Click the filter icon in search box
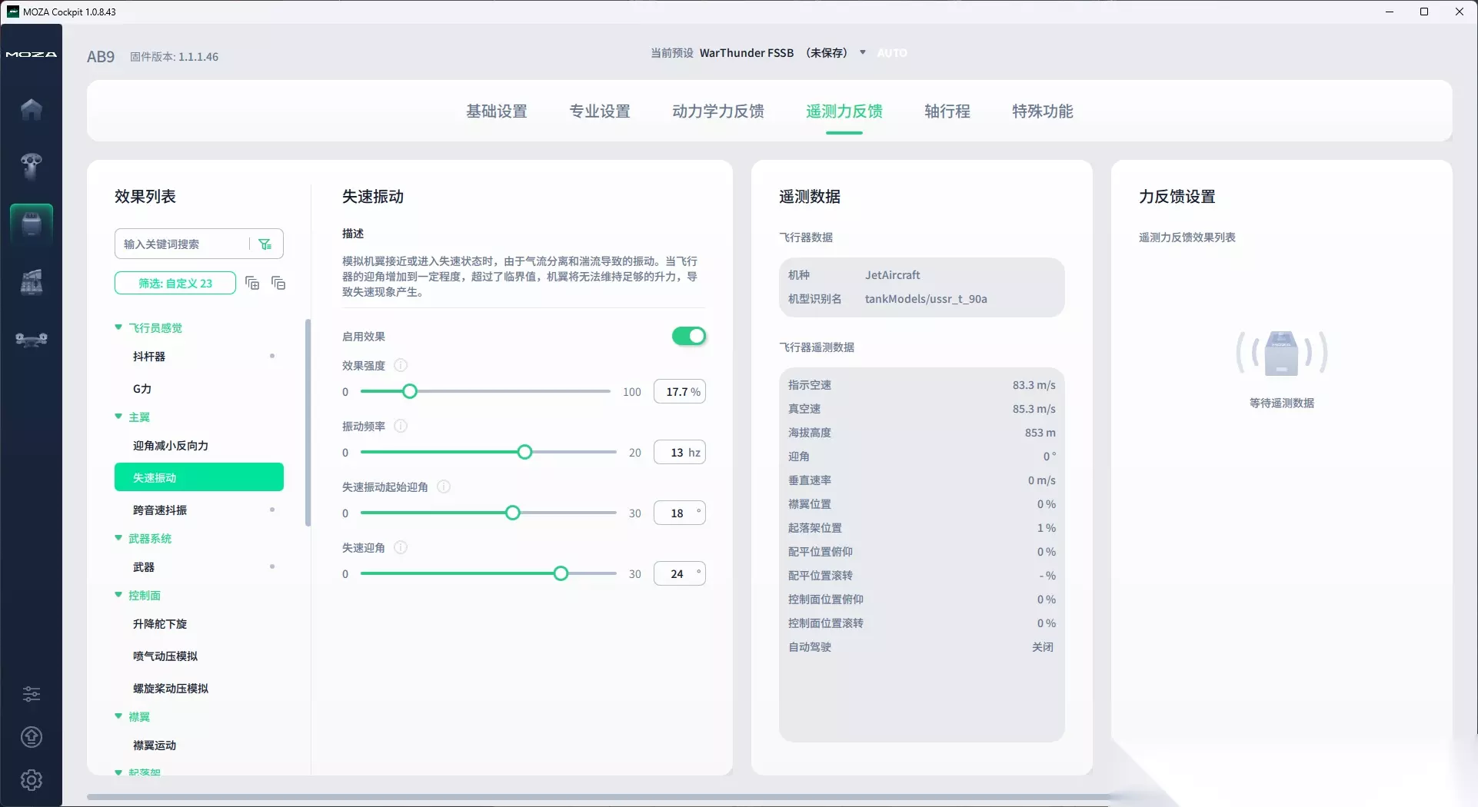The height and width of the screenshot is (807, 1478). point(265,244)
